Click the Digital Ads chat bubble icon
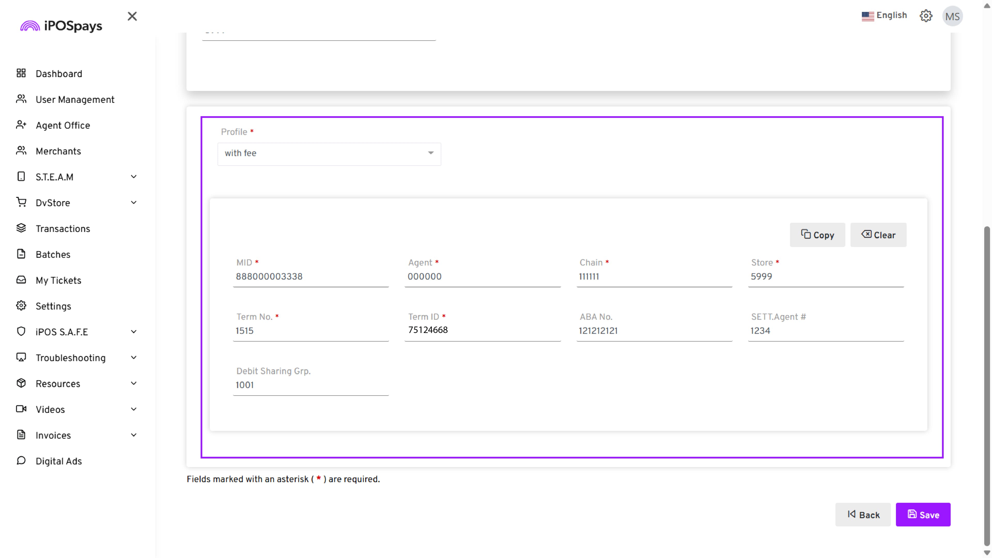This screenshot has height=558, width=992. coord(21,461)
